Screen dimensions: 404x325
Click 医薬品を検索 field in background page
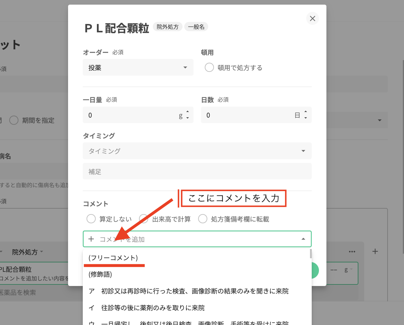tap(35, 292)
